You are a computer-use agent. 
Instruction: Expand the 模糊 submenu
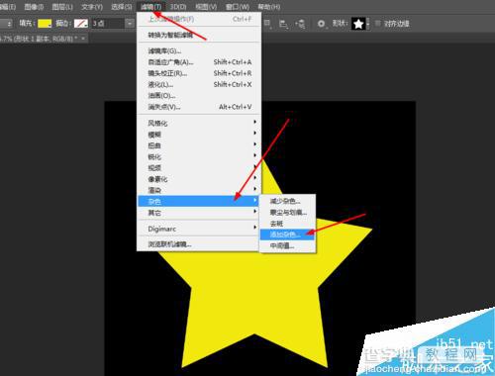199,135
